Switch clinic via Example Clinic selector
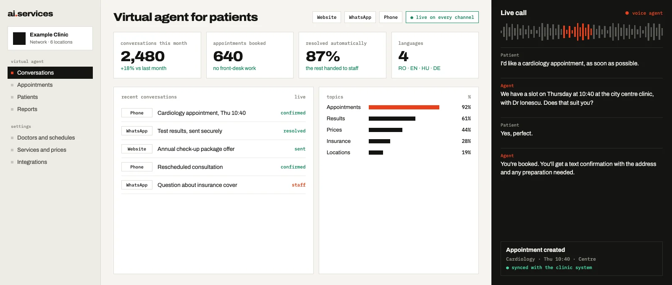This screenshot has height=285, width=672. tap(50, 38)
